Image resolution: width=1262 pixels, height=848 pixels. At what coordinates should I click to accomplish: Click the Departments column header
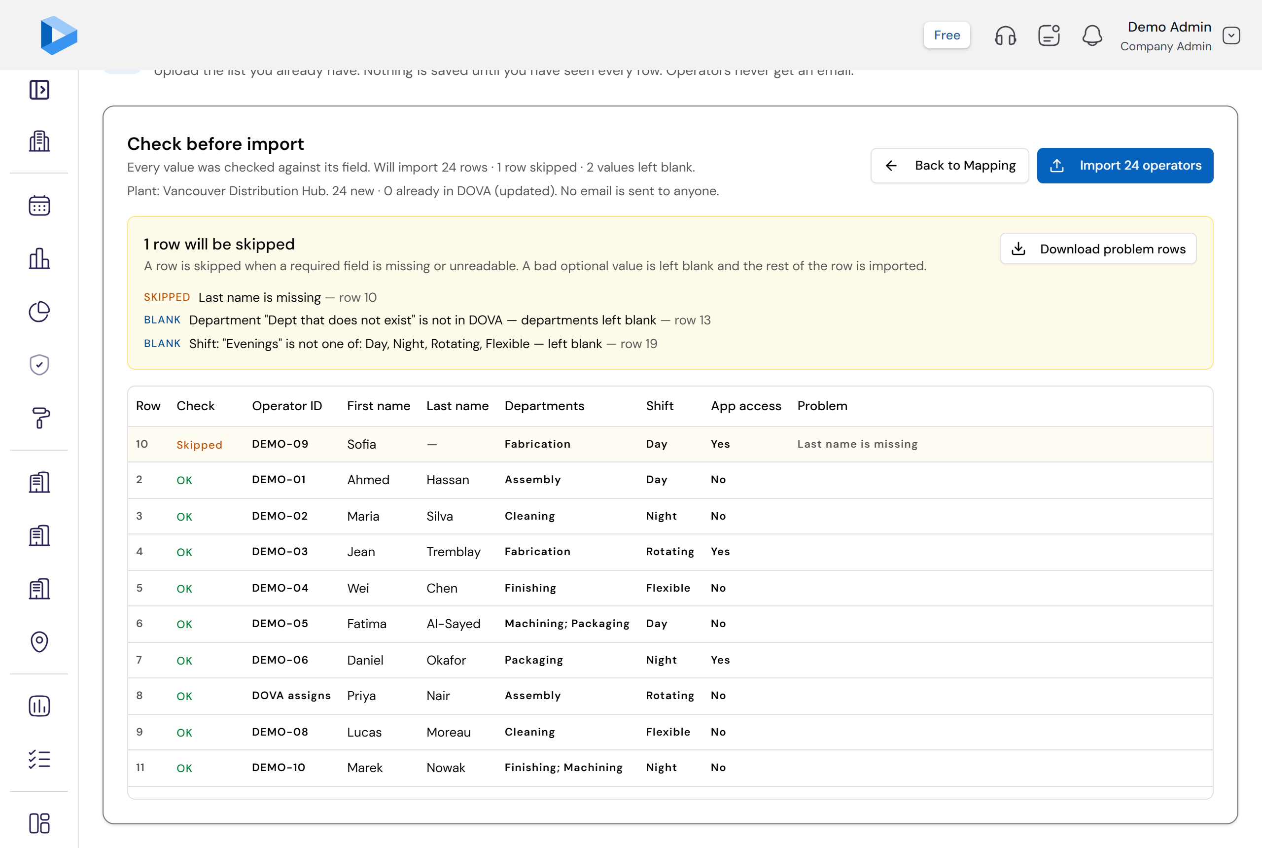coord(544,406)
